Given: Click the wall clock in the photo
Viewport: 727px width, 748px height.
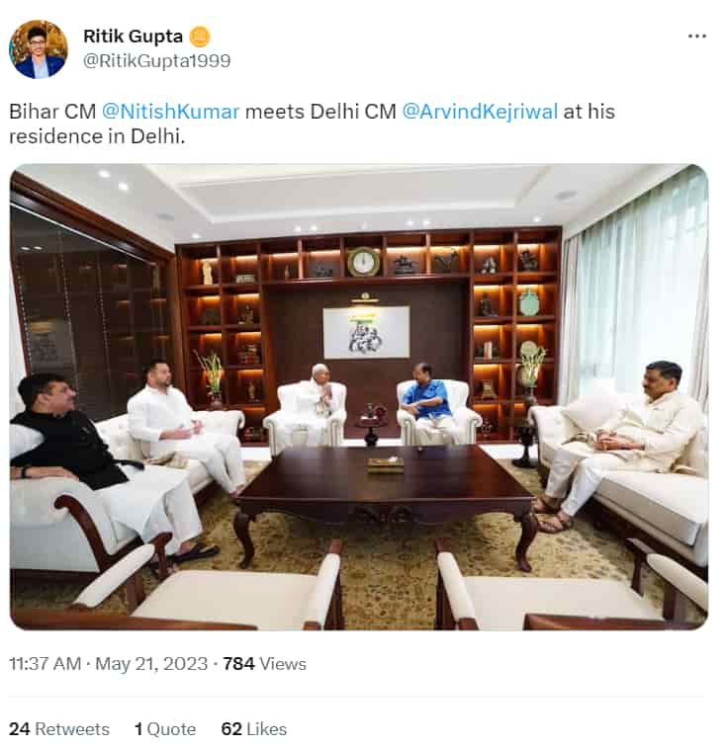Looking at the screenshot, I should (363, 262).
